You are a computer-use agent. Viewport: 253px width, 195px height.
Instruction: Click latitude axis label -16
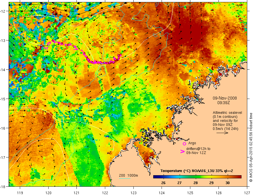pos(3,128)
